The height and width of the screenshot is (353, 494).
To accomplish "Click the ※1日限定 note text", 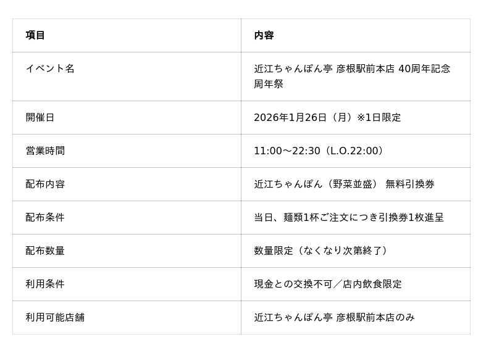I will pyautogui.click(x=379, y=117).
